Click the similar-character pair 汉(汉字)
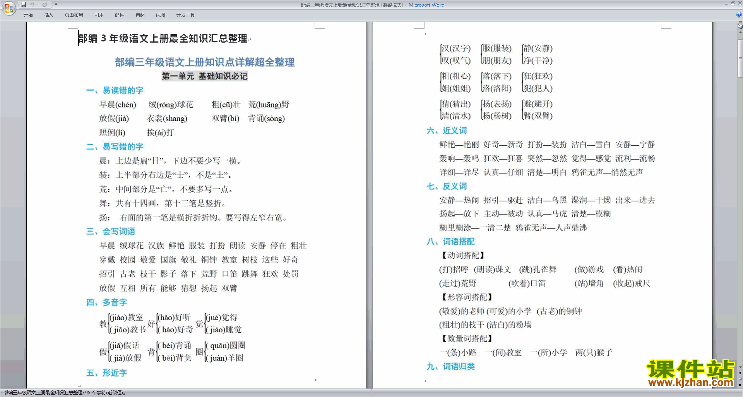This screenshot has width=743, height=397. click(456, 48)
